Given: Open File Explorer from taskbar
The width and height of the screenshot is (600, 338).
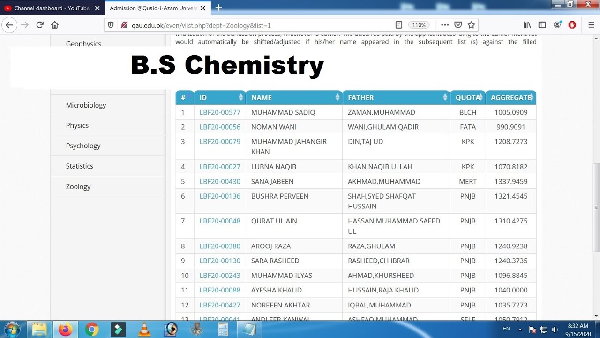Looking at the screenshot, I should pyautogui.click(x=40, y=330).
